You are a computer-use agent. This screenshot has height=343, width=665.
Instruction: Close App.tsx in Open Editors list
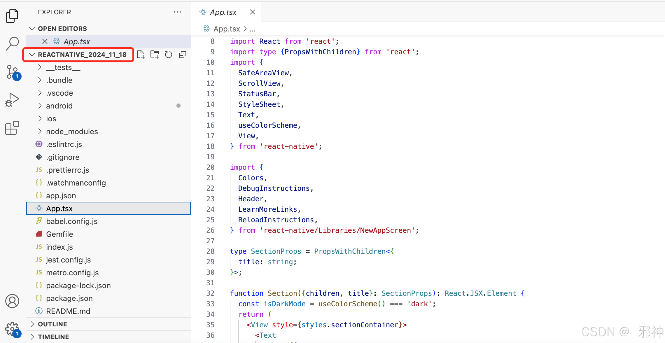click(x=45, y=41)
